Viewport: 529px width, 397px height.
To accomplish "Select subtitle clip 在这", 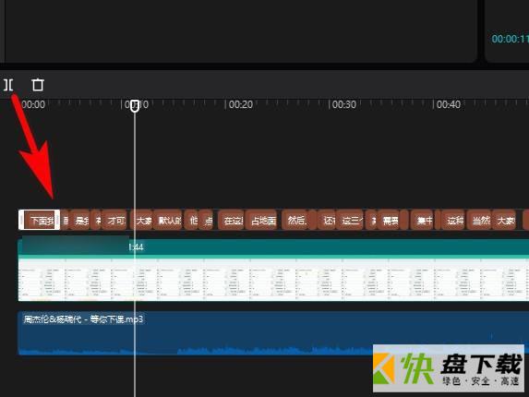I will pyautogui.click(x=232, y=221).
